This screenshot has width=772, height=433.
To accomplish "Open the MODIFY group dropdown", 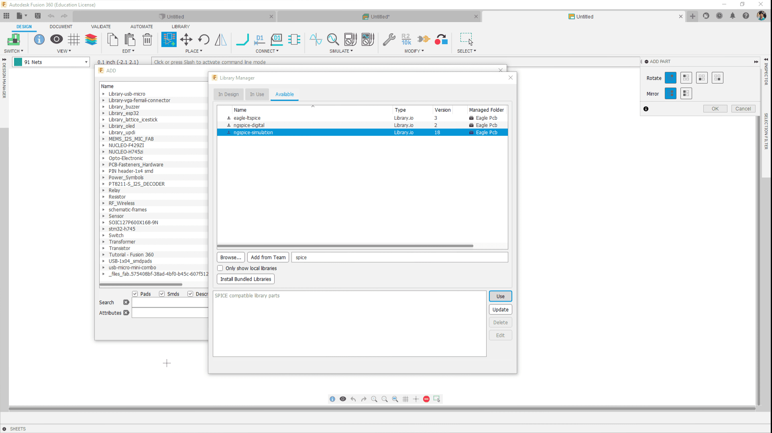I will coord(414,51).
